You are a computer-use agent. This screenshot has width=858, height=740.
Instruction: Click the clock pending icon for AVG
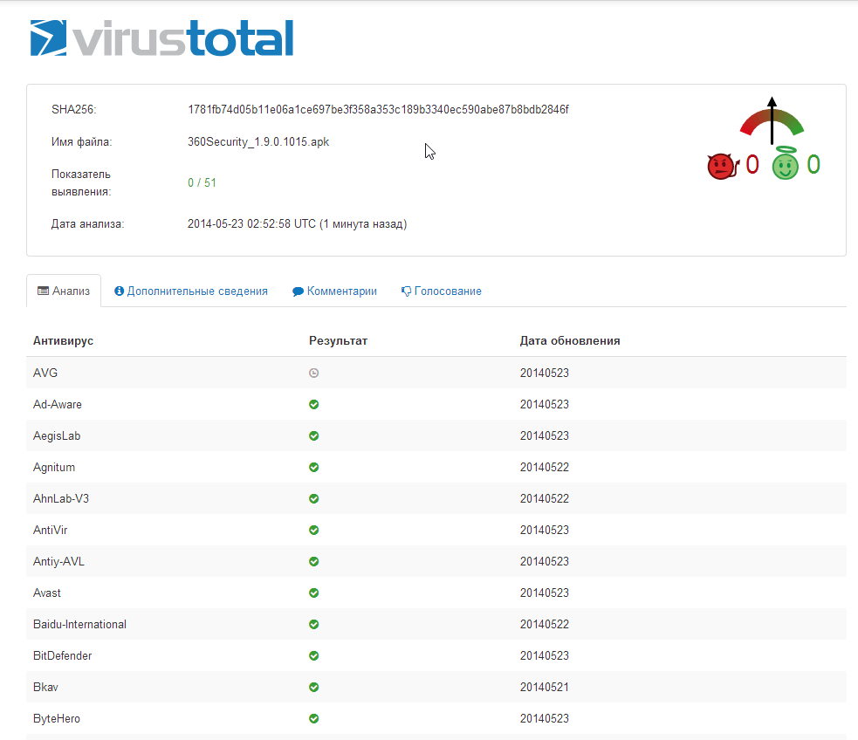[314, 373]
